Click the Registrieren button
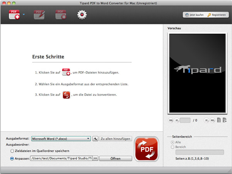This screenshot has height=174, width=232. (x=217, y=15)
